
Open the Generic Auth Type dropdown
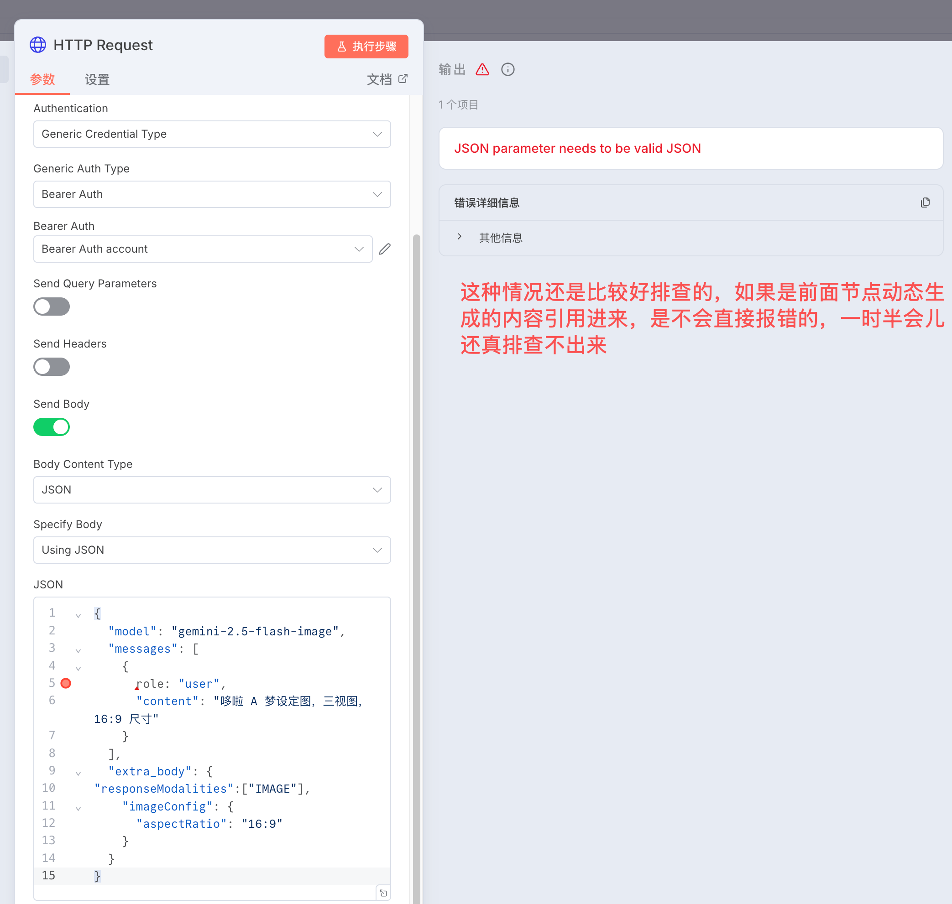tap(212, 194)
